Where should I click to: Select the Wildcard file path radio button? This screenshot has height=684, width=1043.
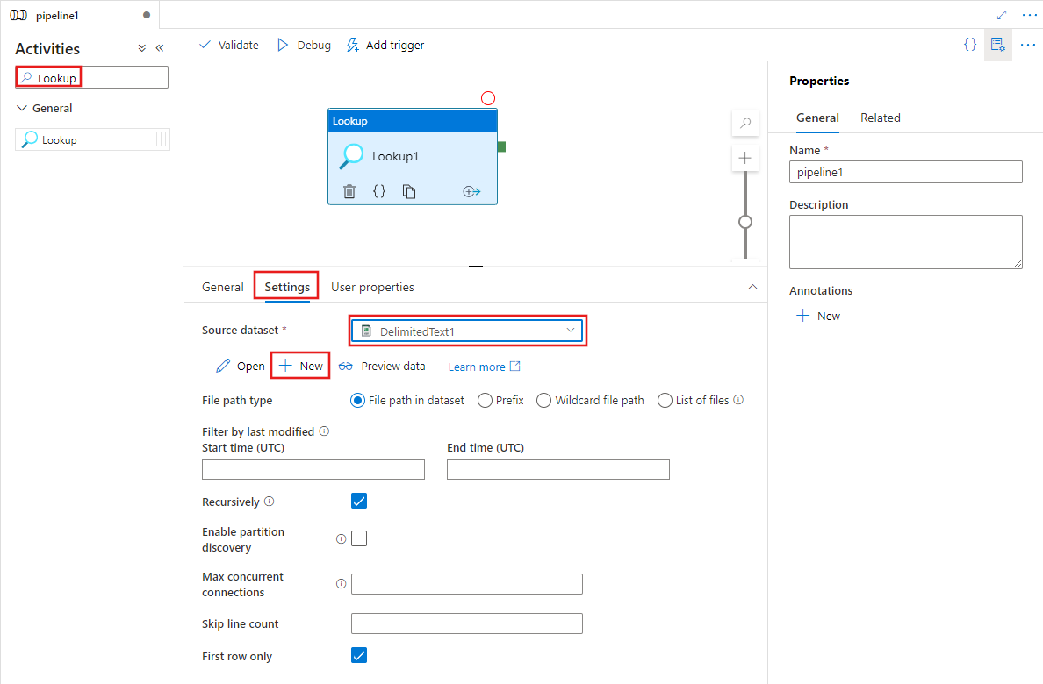[x=543, y=400]
